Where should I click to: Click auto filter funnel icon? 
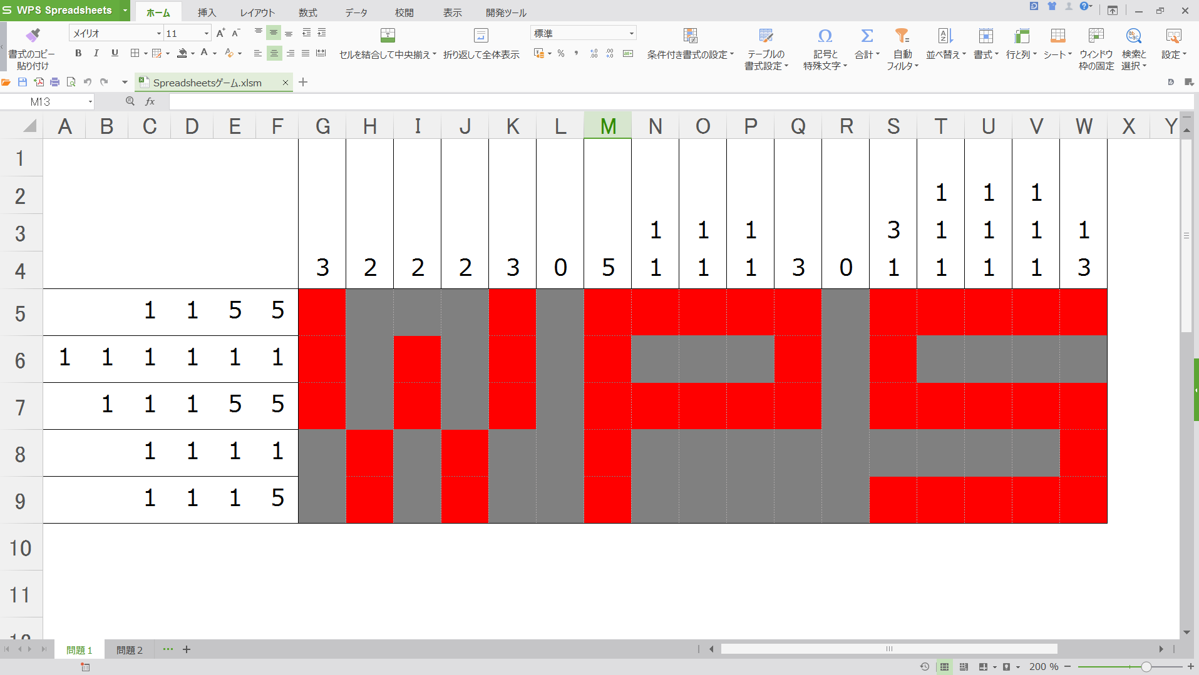pyautogui.click(x=902, y=36)
